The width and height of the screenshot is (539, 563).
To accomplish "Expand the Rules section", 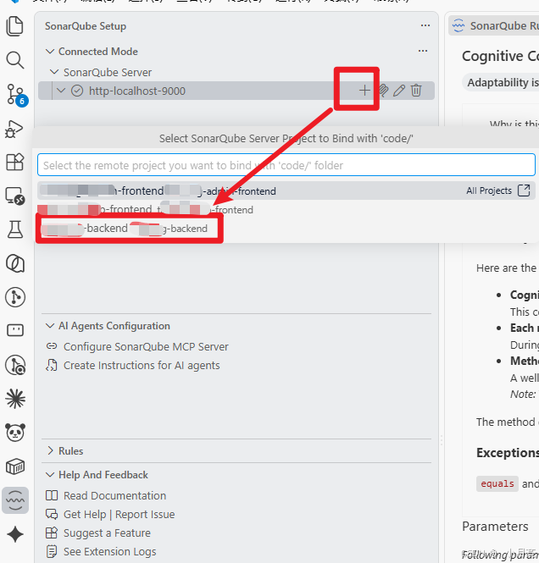I will pyautogui.click(x=50, y=450).
